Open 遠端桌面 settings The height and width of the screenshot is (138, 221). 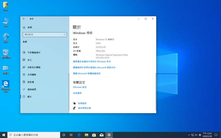(x=45, y=89)
